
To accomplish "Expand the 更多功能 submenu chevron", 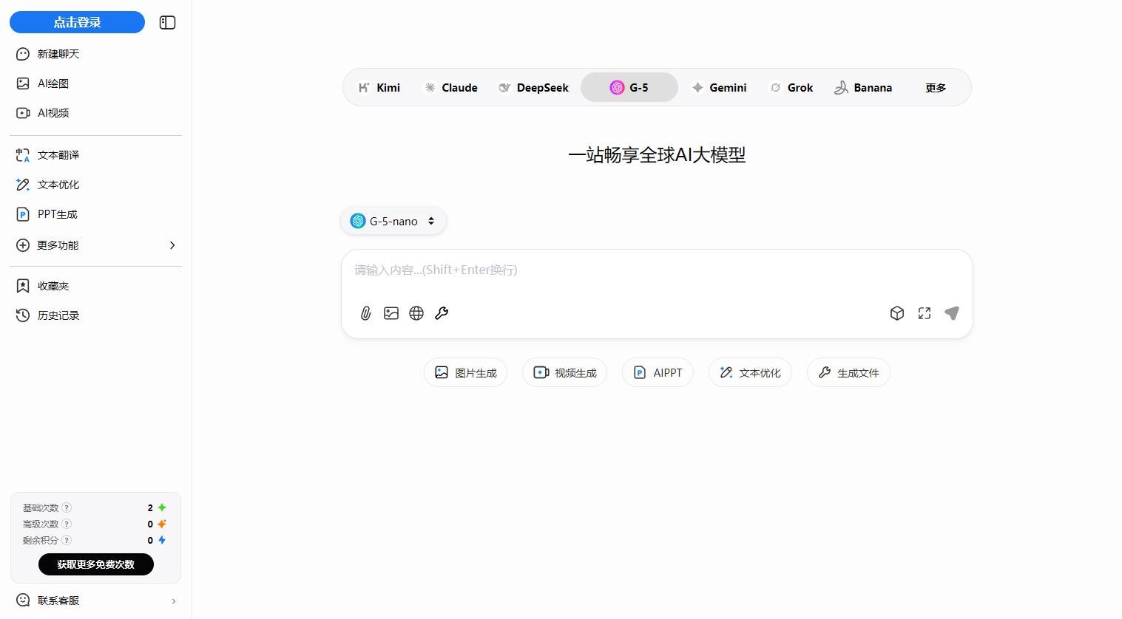I will click(x=172, y=245).
